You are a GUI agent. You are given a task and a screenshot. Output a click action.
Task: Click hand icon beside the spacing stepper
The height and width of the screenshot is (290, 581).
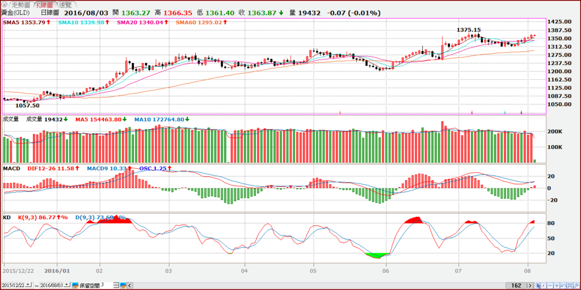click(x=123, y=285)
